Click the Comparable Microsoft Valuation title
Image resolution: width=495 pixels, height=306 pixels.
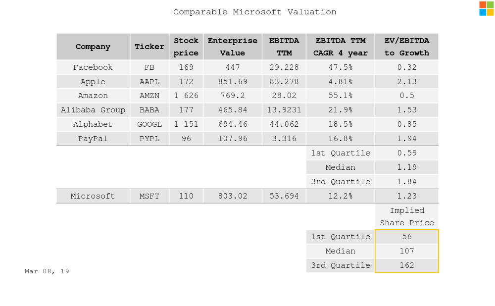(x=254, y=12)
